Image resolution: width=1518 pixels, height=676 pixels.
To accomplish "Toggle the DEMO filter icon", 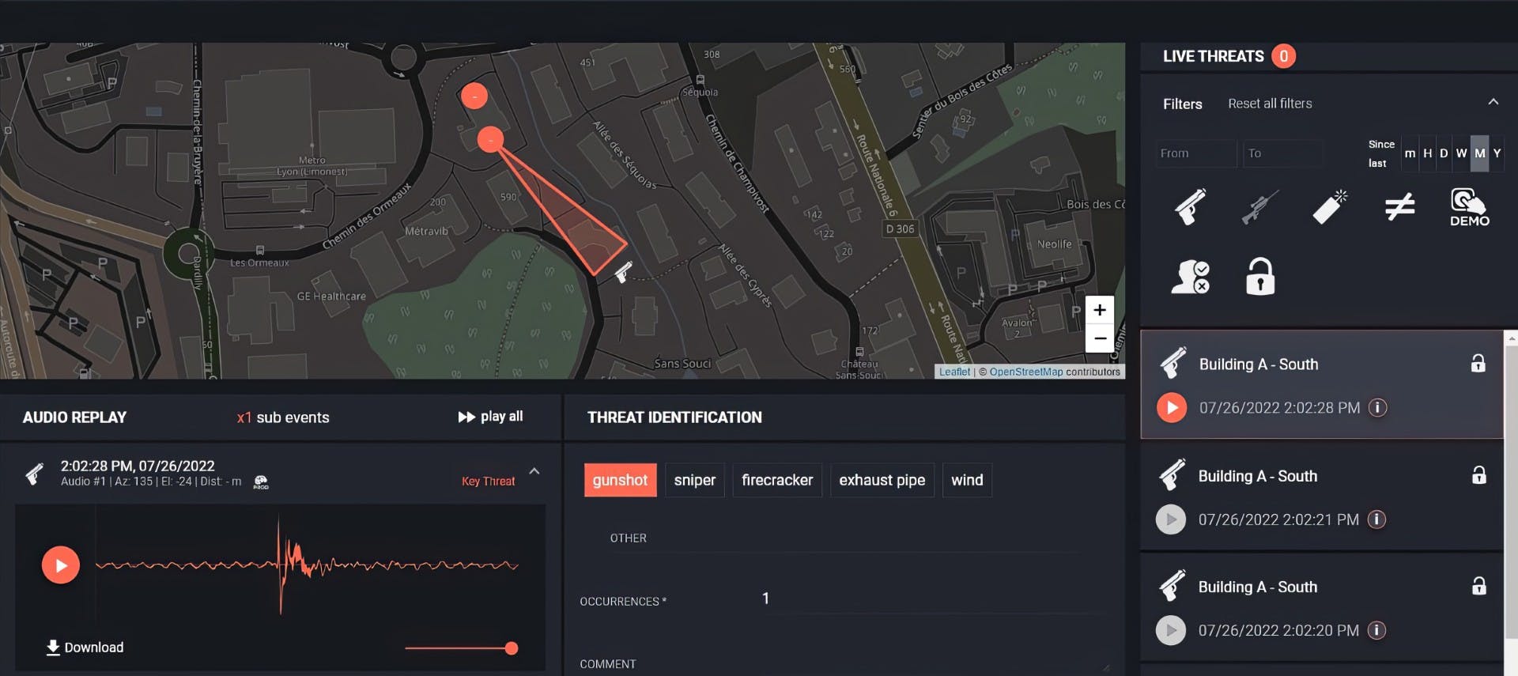I will (x=1469, y=207).
